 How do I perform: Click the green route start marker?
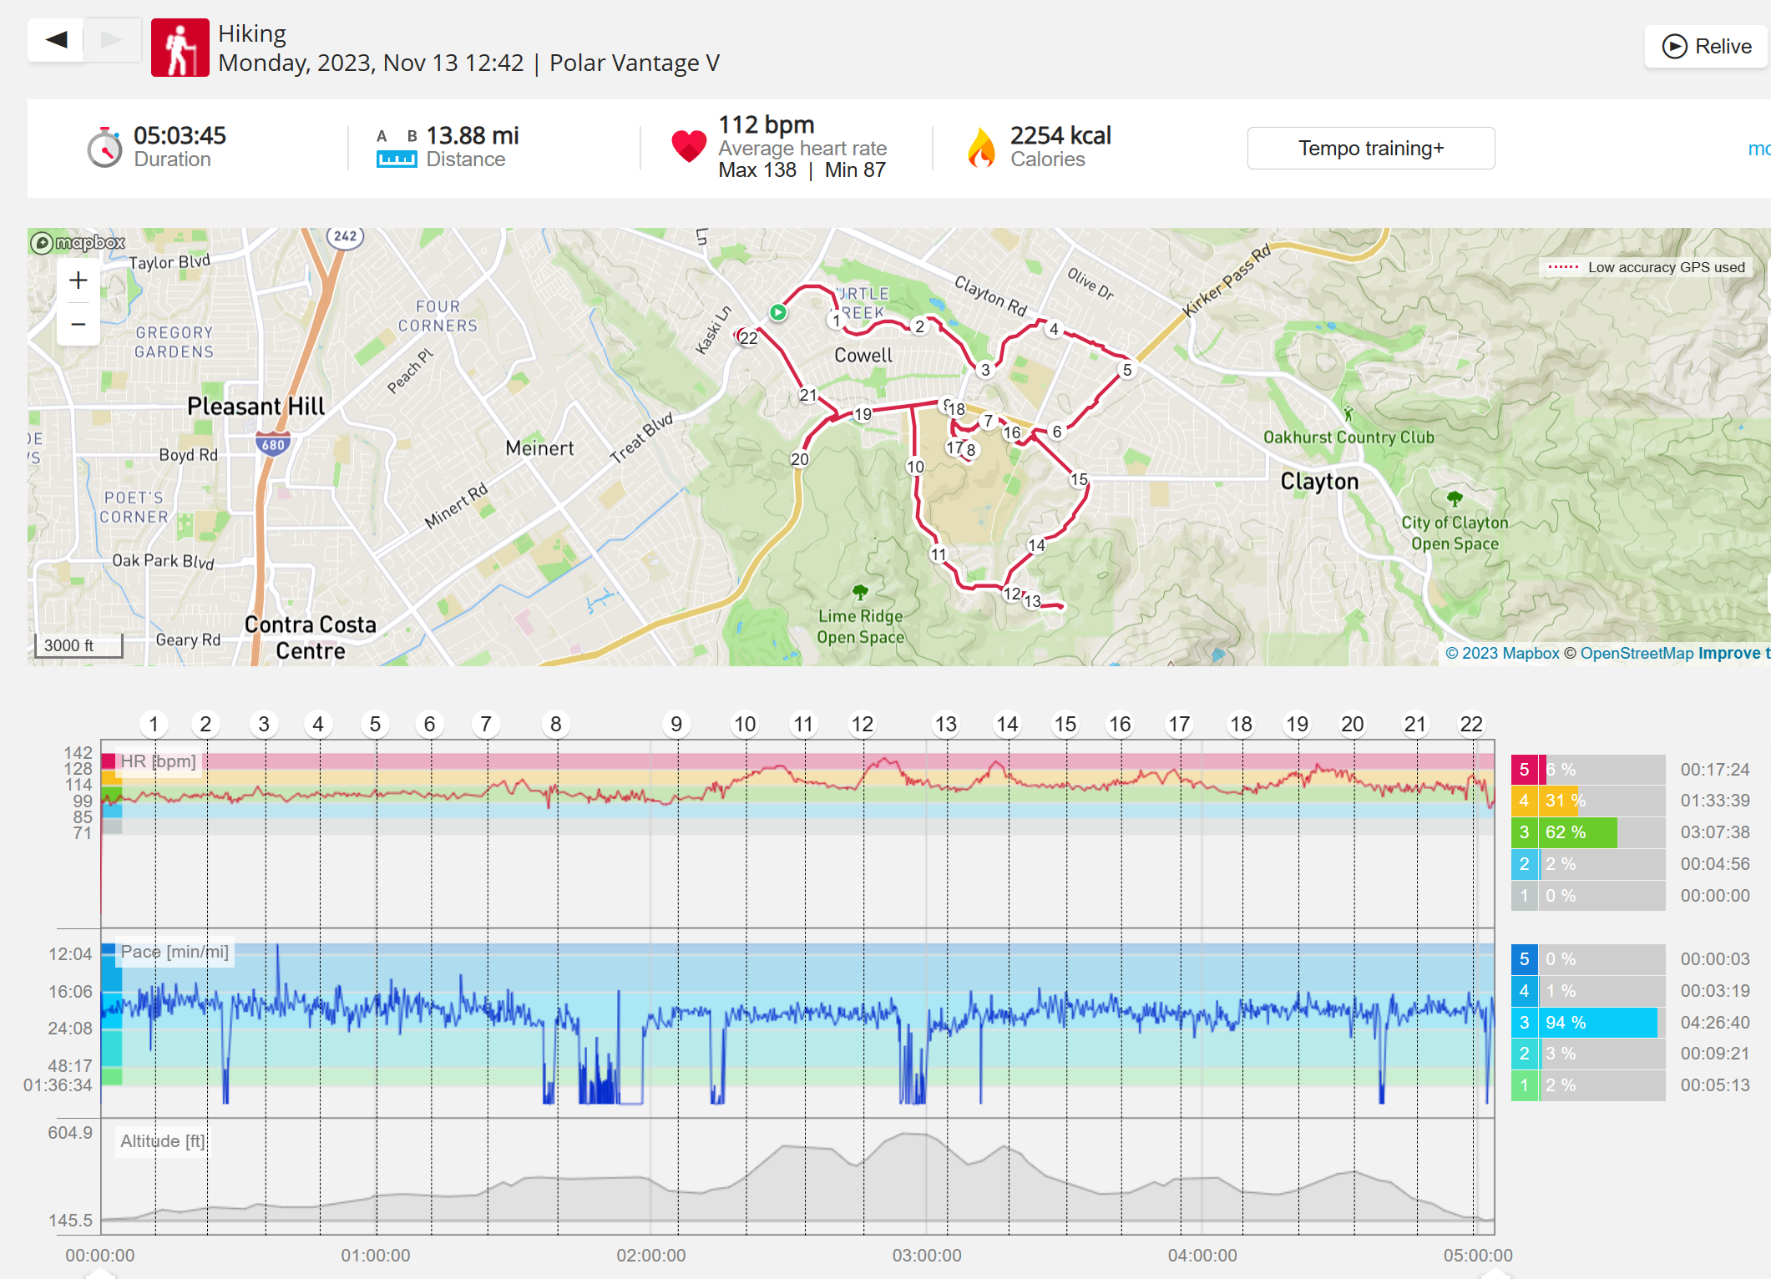(778, 312)
